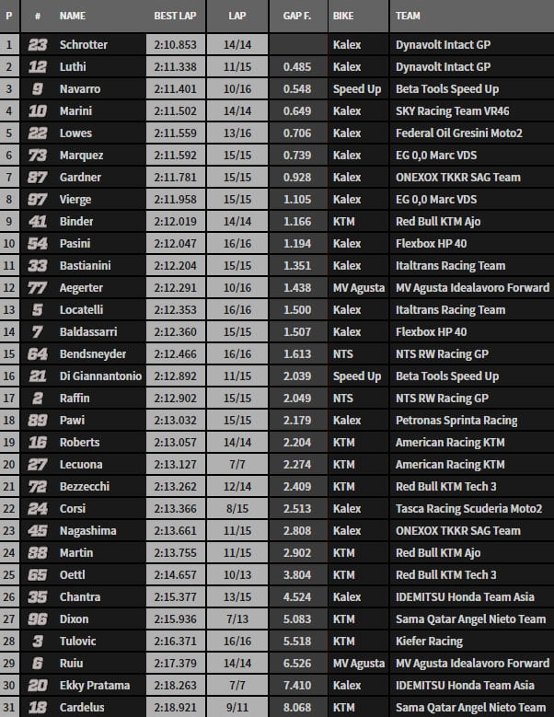This screenshot has height=717, width=554.
Task: Click the number 96 badge for Dixon
Action: click(37, 619)
